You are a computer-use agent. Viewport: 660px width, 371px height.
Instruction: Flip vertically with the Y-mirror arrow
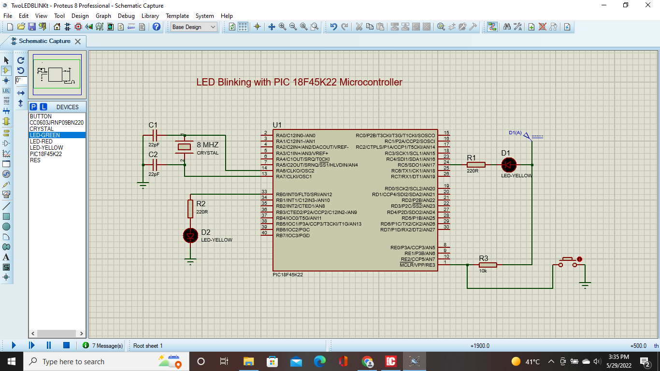(21, 103)
